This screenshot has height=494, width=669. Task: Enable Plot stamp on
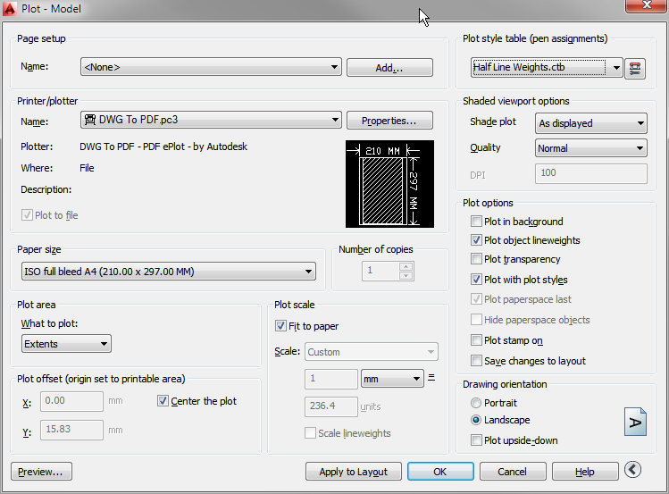476,340
